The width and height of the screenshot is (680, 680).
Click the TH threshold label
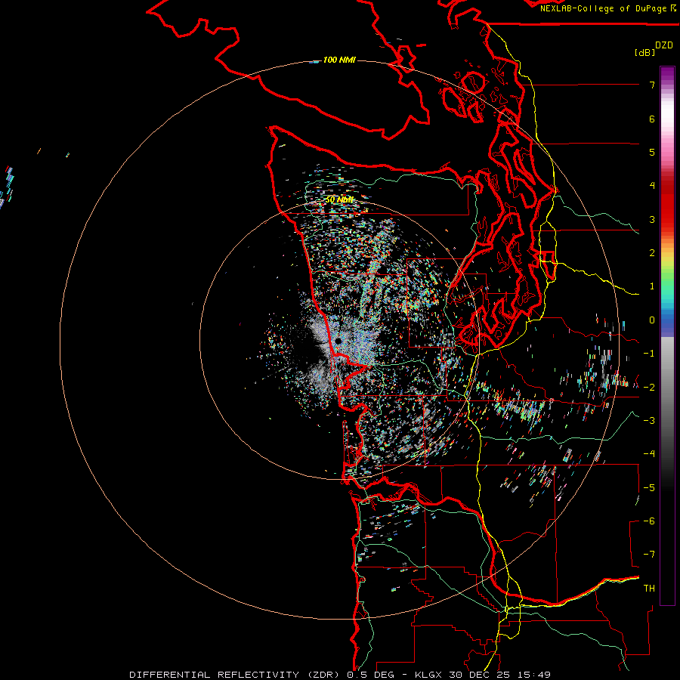tap(649, 588)
